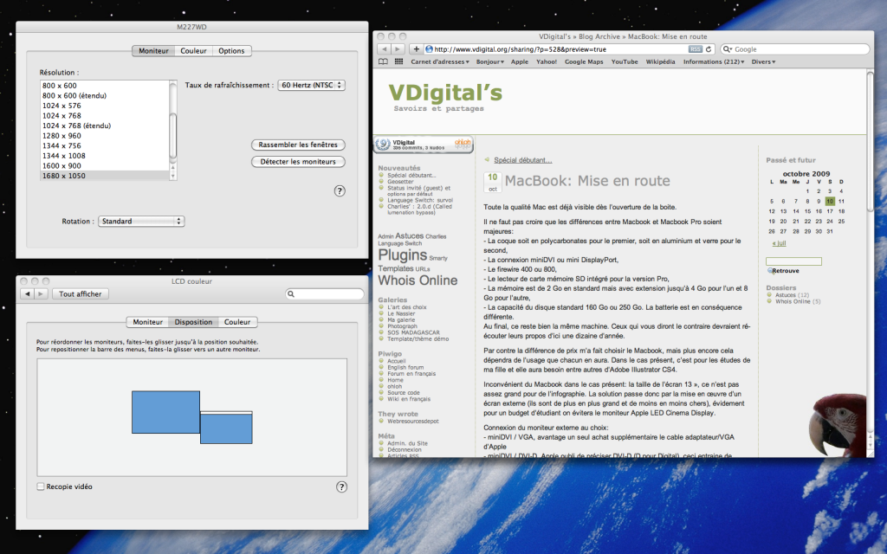Image resolution: width=887 pixels, height=554 pixels.
Task: Switch to Couleur tab in M227WD
Action: [193, 51]
